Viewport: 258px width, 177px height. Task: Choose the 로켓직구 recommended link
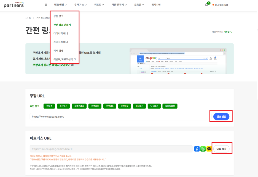tap(125, 106)
